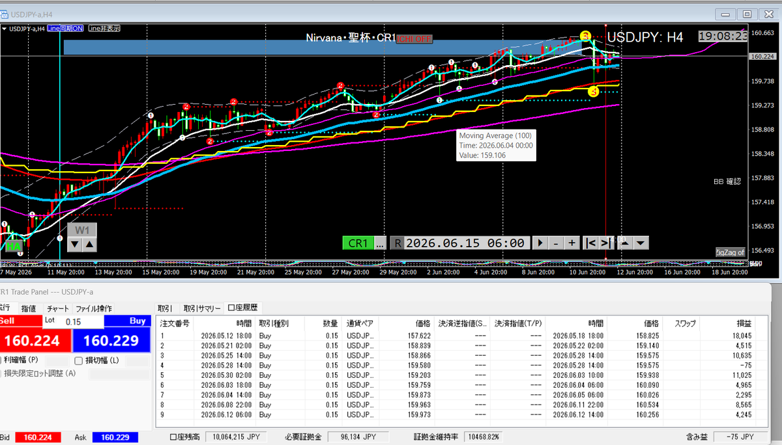Jump forward with the >| button
Viewport: 782px width, 445px height.
pos(605,243)
